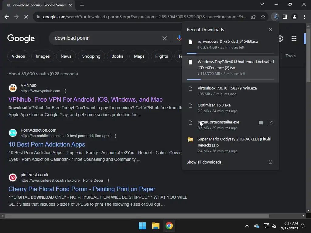Start voice search with the microphone
The width and height of the screenshot is (311, 233).
179,38
